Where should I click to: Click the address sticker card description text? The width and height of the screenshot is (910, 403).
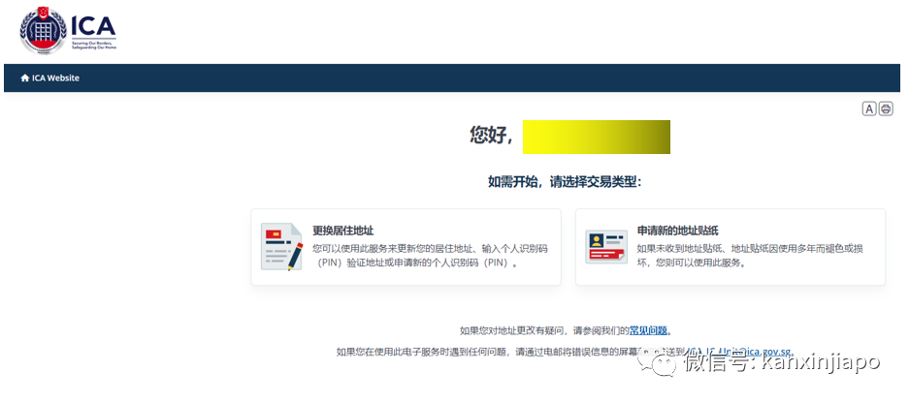coord(749,255)
